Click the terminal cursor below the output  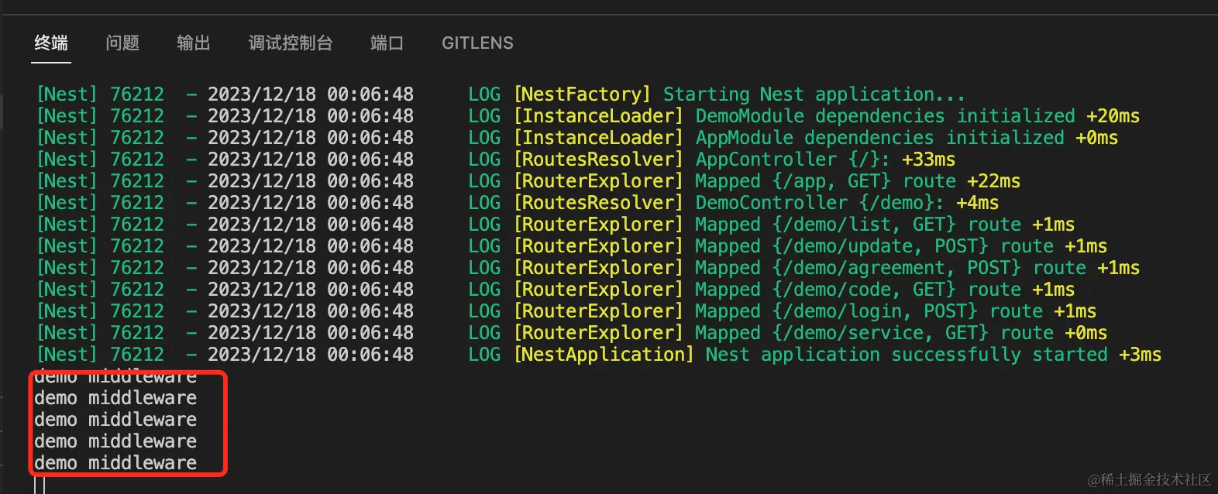(40, 485)
